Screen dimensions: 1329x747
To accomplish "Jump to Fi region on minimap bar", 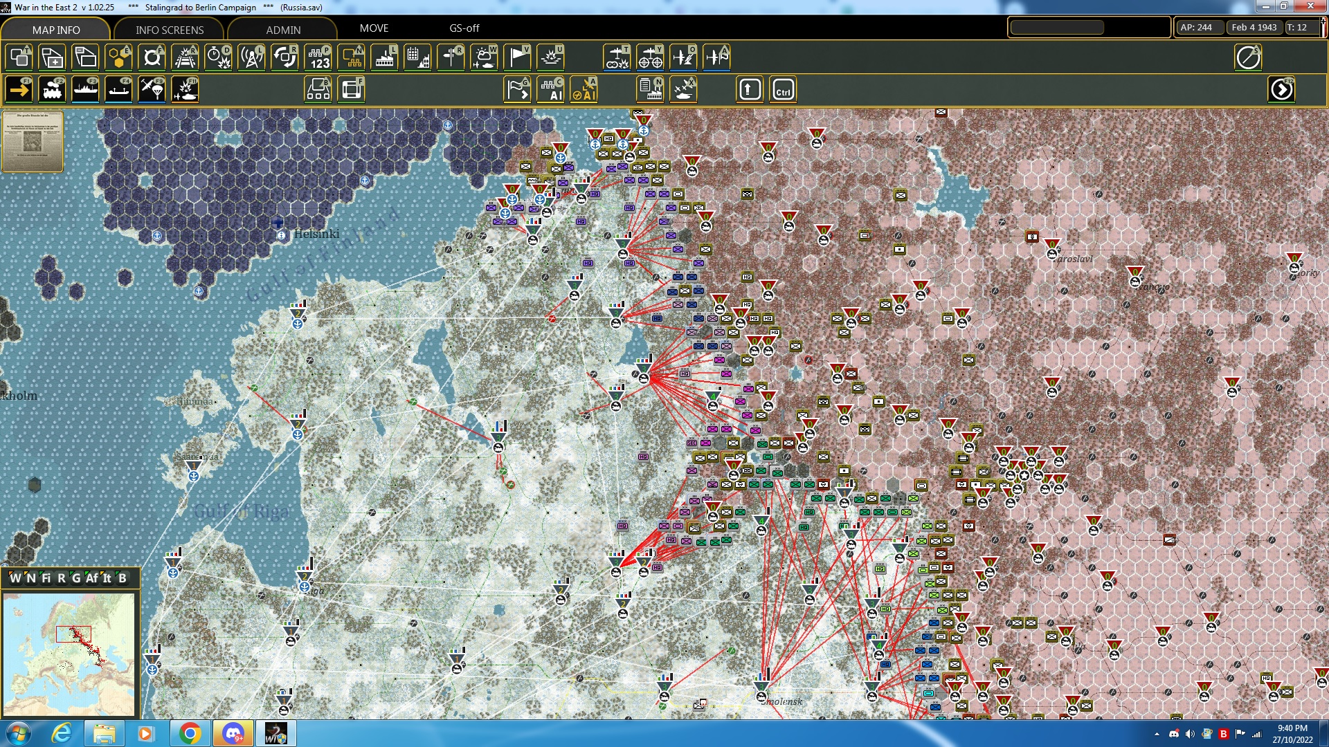I will click(x=46, y=578).
